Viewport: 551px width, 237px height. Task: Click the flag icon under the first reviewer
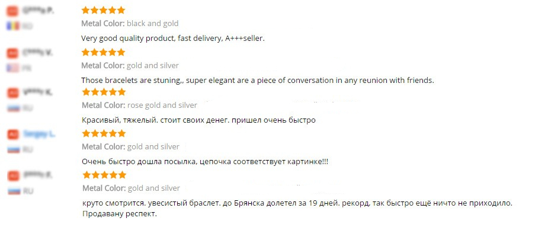[12, 26]
